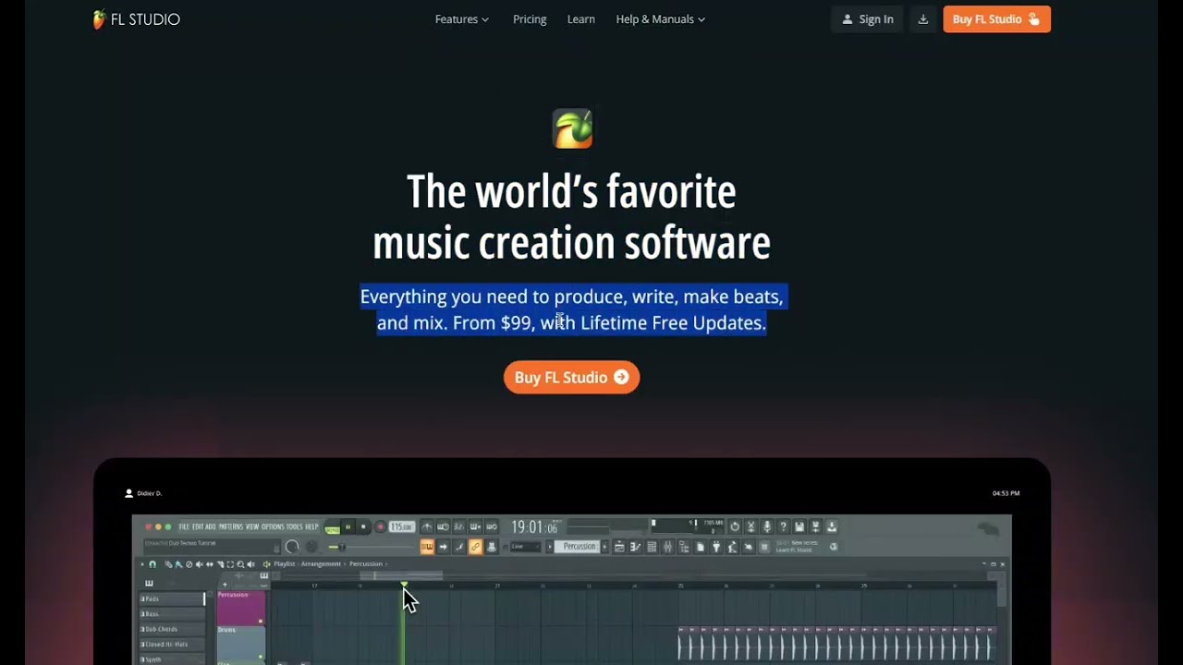The height and width of the screenshot is (665, 1183).
Task: Click the undo history refresh icon
Action: (735, 526)
